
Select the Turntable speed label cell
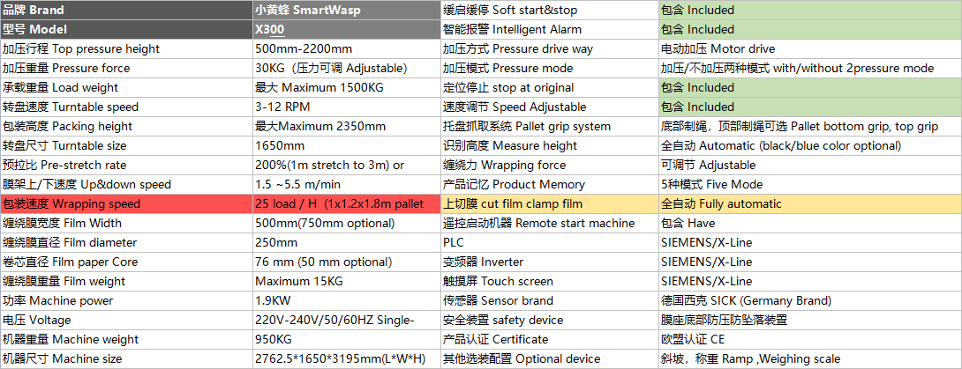(x=126, y=107)
